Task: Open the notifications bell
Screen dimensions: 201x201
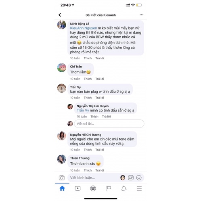Action: 124,188
